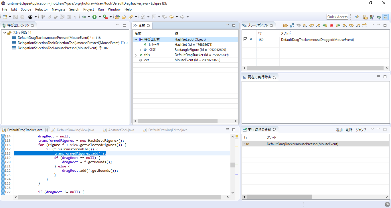
Task: Open the Refactor menu
Action: tap(42, 9)
